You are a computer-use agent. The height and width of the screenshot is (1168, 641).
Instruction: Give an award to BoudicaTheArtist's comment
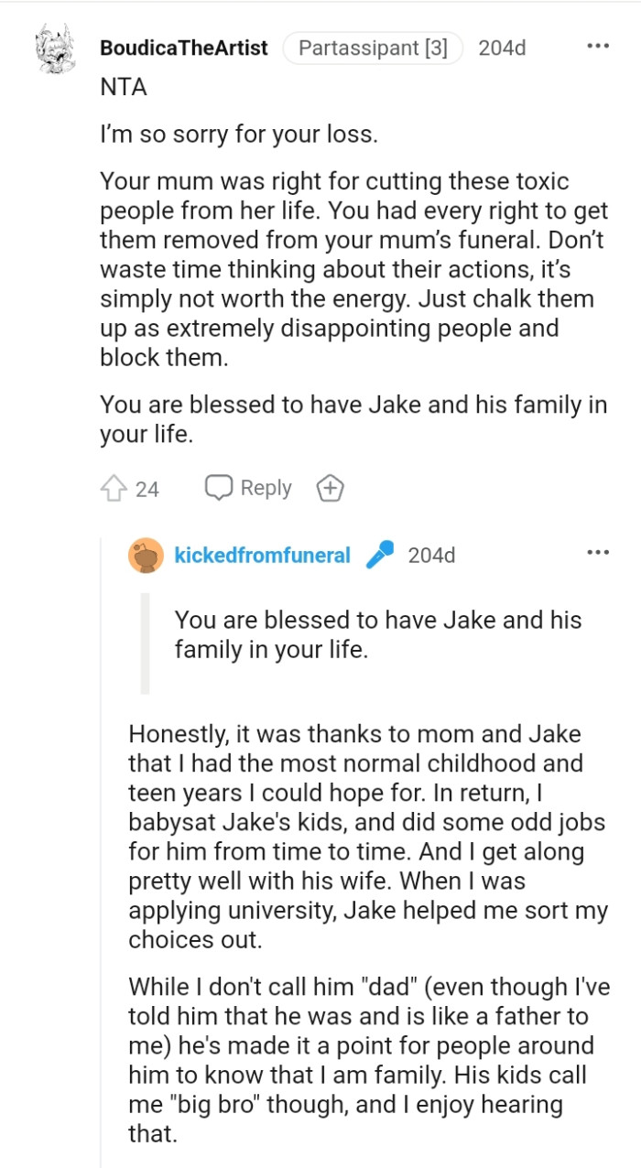(330, 488)
